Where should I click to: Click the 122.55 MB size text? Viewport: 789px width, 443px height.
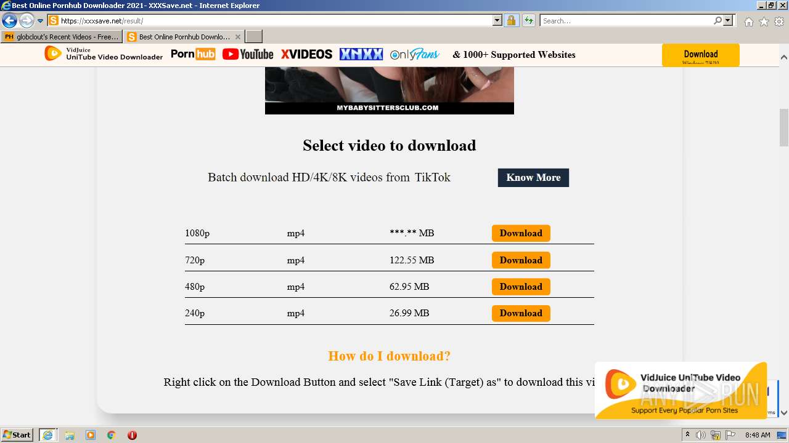412,260
